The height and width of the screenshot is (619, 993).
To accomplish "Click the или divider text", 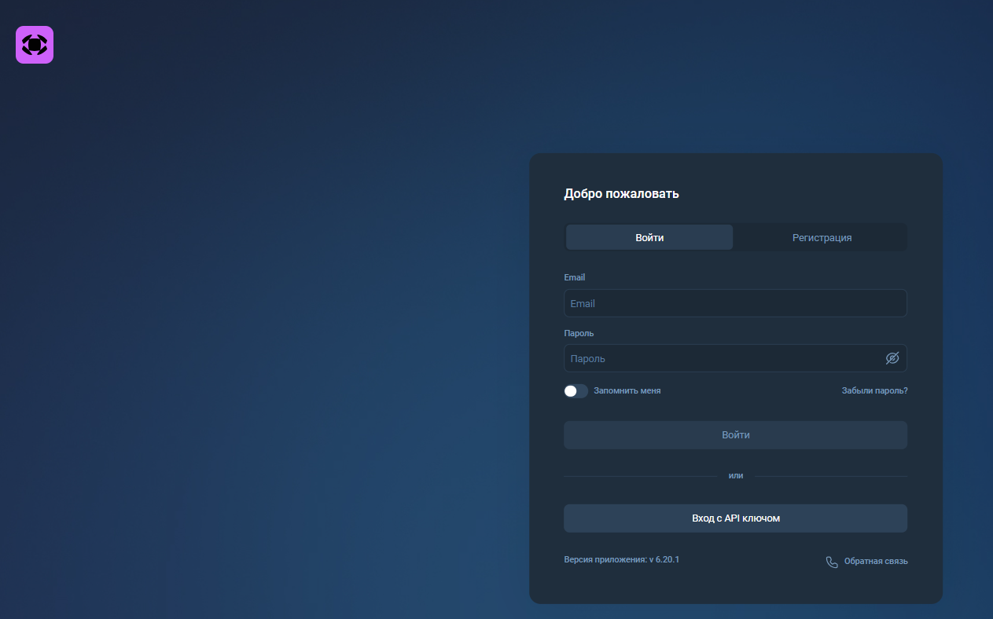I will 736,476.
